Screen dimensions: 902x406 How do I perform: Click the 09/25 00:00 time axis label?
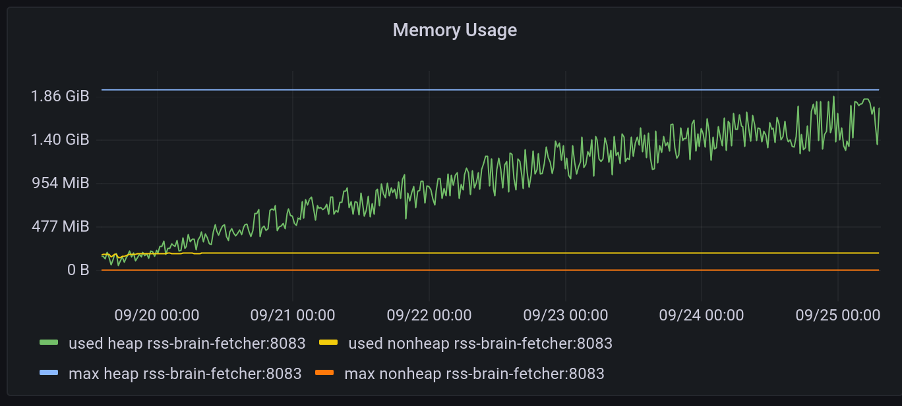pyautogui.click(x=837, y=315)
